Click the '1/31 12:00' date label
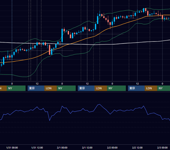Viewport: 170px width, 150px height. (x=37, y=147)
